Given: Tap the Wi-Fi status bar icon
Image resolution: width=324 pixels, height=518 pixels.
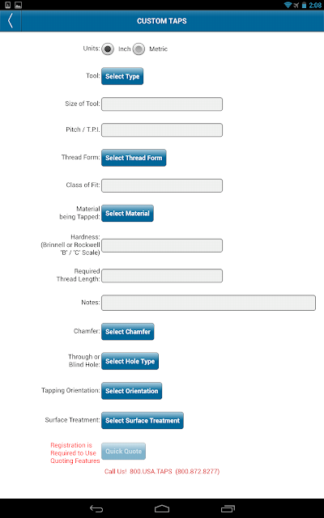Looking at the screenshot, I should tap(288, 5).
